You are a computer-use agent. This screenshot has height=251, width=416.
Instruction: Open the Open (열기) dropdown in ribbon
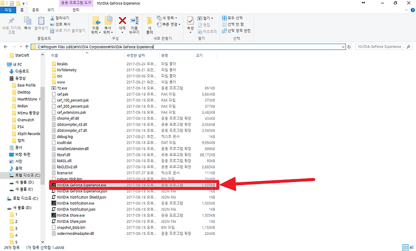(205, 18)
